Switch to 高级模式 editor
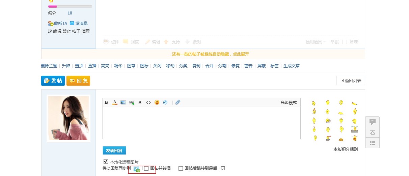 289,103
